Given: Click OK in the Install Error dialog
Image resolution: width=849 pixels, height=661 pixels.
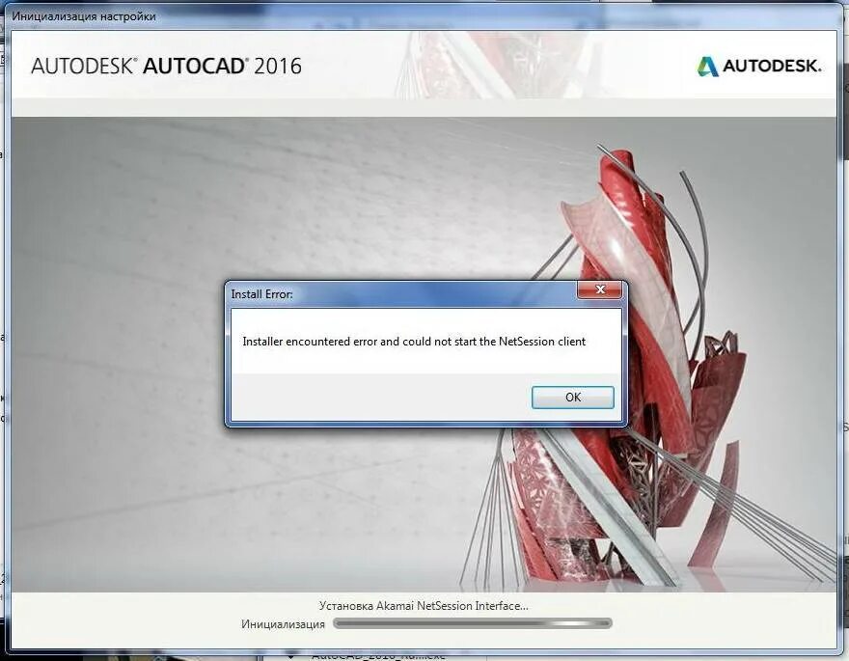Looking at the screenshot, I should [572, 398].
